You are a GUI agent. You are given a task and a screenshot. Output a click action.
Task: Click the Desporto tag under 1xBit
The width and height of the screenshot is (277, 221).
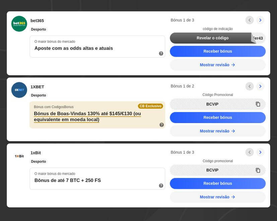click(39, 162)
